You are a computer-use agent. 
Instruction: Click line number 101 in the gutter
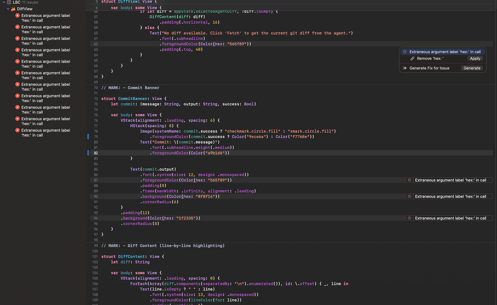pos(95,257)
